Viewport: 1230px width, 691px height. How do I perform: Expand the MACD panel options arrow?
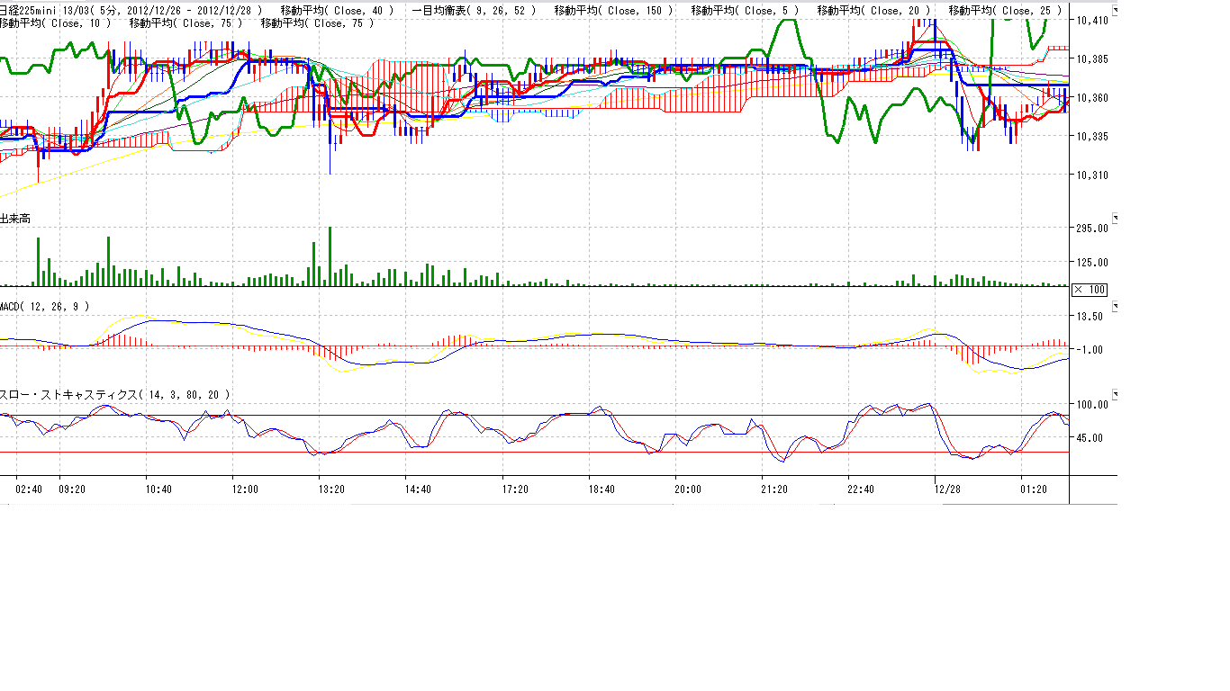pos(1117,307)
